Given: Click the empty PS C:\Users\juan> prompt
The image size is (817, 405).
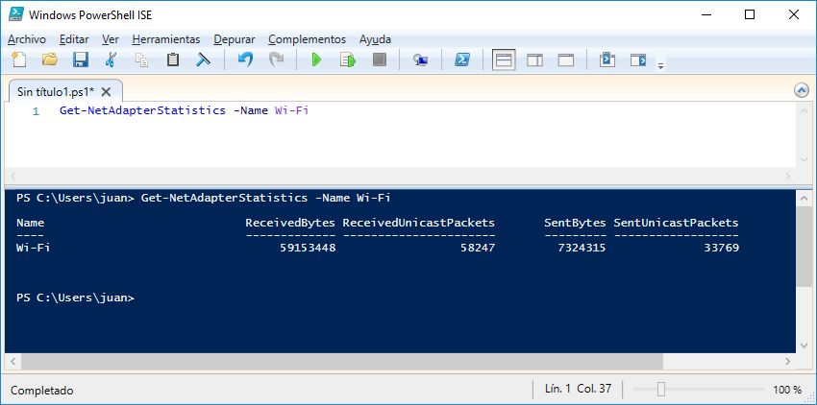Looking at the screenshot, I should coord(76,298).
